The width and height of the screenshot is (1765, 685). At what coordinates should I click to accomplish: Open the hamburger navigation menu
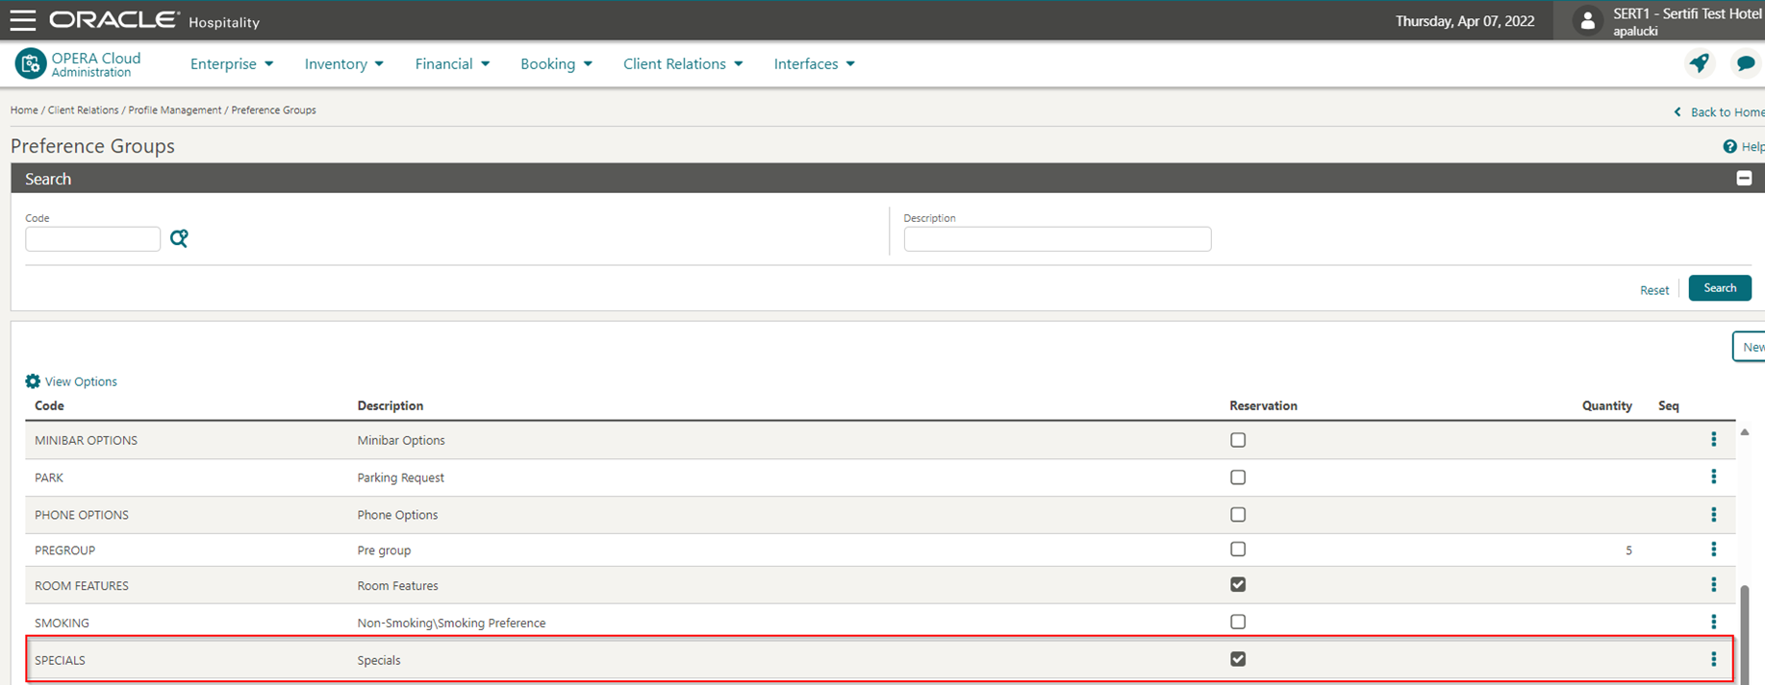coord(22,20)
